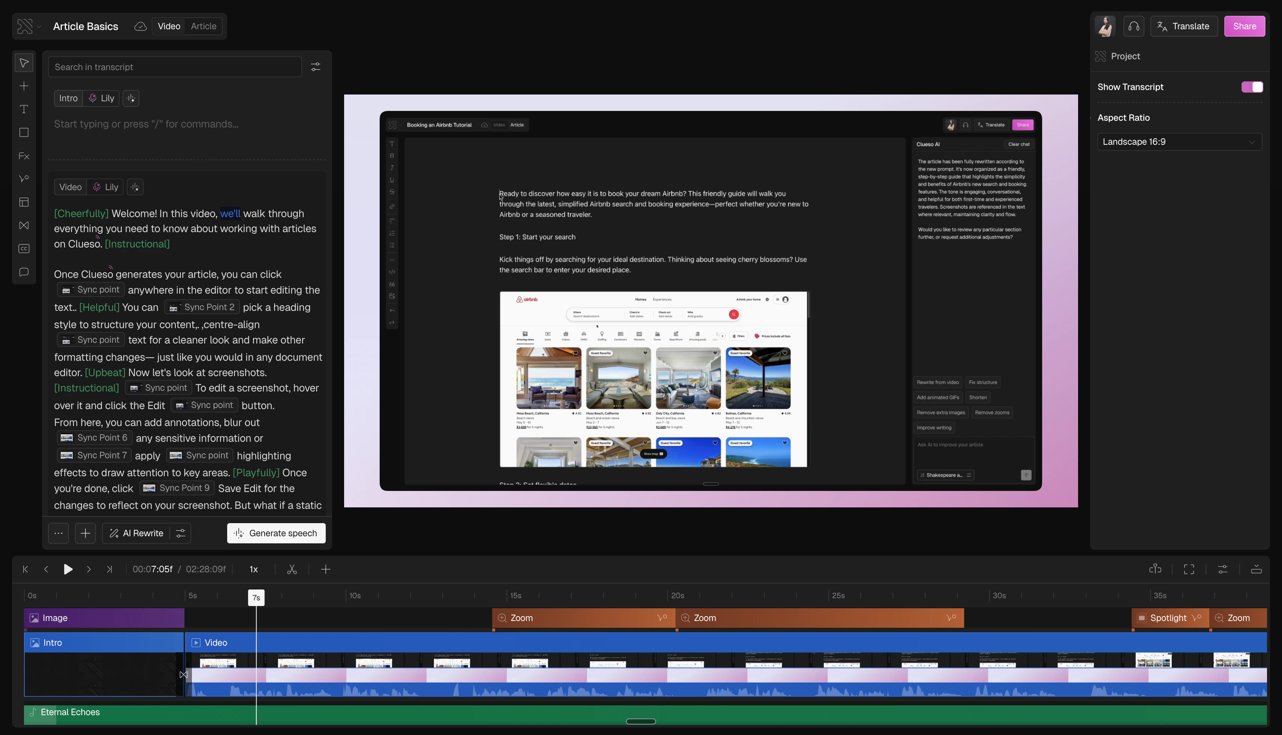Expand the logo menu chevron top-left
This screenshot has width=1282, height=735.
(x=39, y=26)
